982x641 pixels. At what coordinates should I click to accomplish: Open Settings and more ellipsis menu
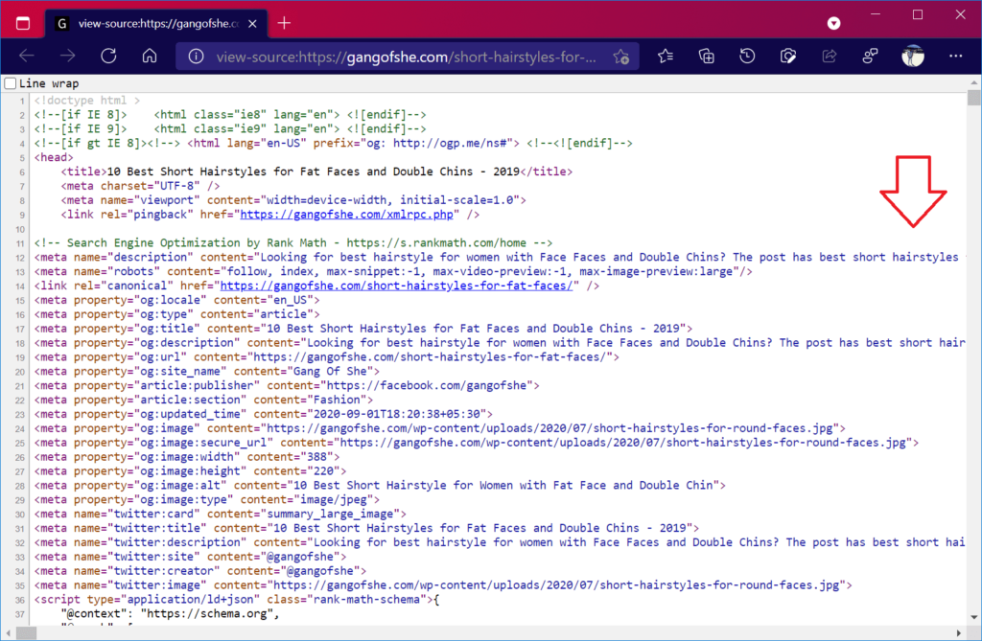pyautogui.click(x=956, y=57)
